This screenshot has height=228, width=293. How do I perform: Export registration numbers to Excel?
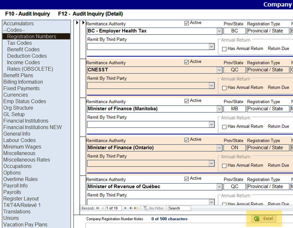264,218
